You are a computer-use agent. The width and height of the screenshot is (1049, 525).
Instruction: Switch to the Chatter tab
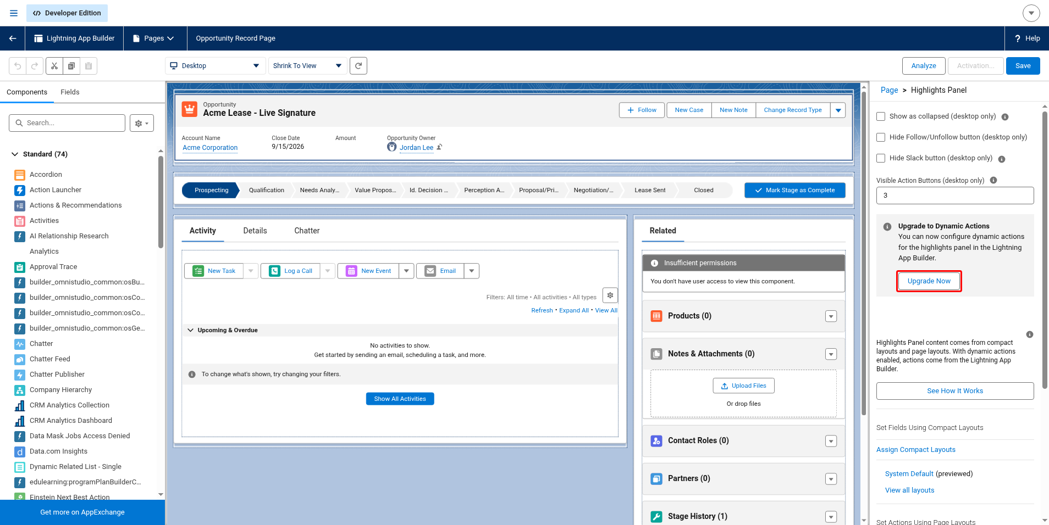coord(307,231)
